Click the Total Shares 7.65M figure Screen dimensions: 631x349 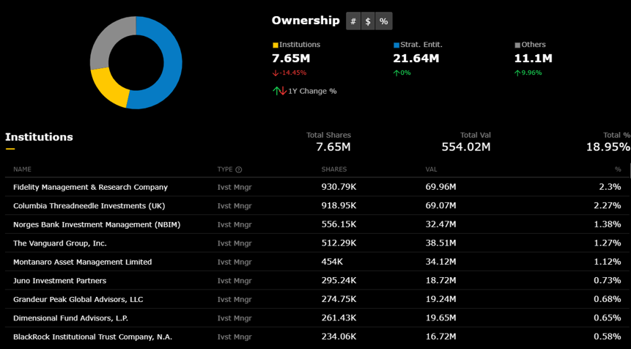333,147
